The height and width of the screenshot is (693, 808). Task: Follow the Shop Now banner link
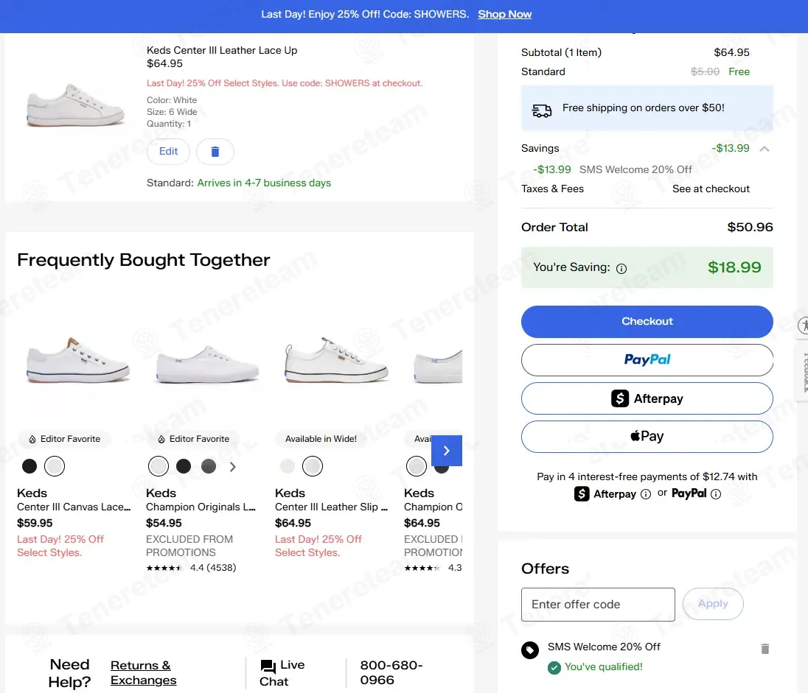(x=504, y=15)
